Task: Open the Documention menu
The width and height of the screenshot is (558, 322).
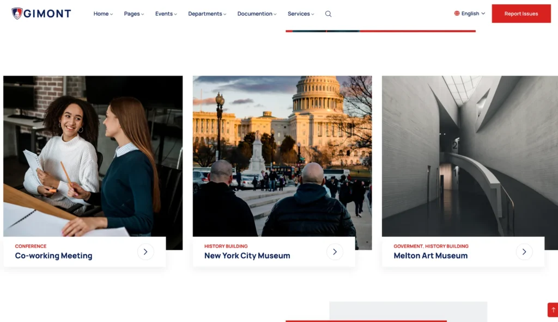Action: (257, 14)
